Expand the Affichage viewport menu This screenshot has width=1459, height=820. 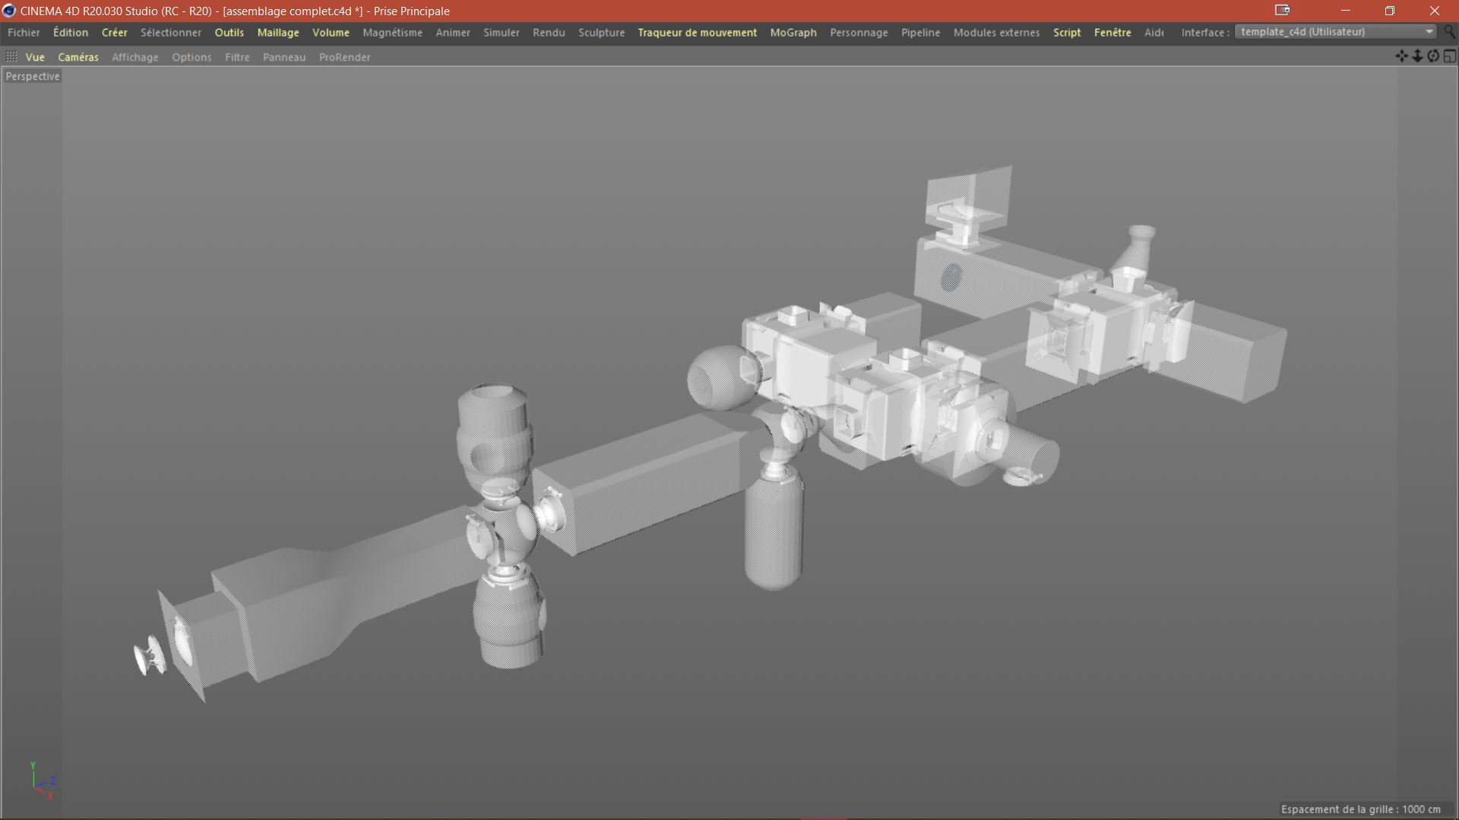point(135,57)
